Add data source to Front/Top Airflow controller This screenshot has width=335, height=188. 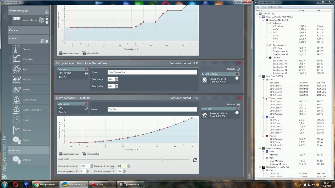pyautogui.click(x=86, y=74)
